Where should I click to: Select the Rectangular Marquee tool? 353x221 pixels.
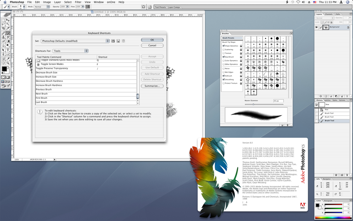click(3, 20)
